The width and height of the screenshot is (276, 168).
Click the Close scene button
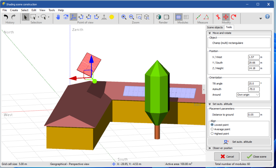256,156
